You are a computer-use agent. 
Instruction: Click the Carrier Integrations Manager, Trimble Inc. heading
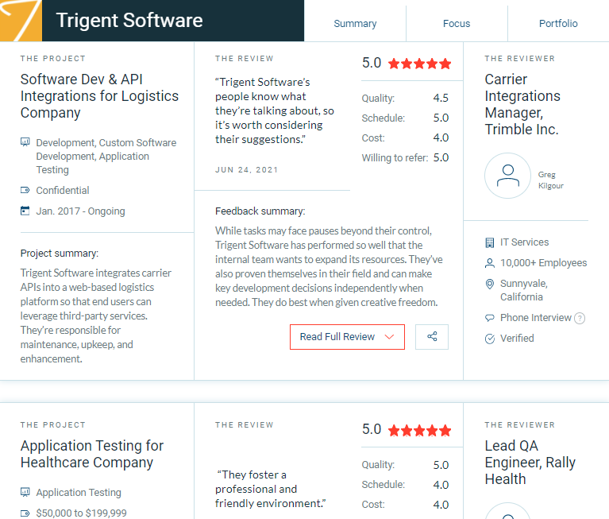coord(522,104)
